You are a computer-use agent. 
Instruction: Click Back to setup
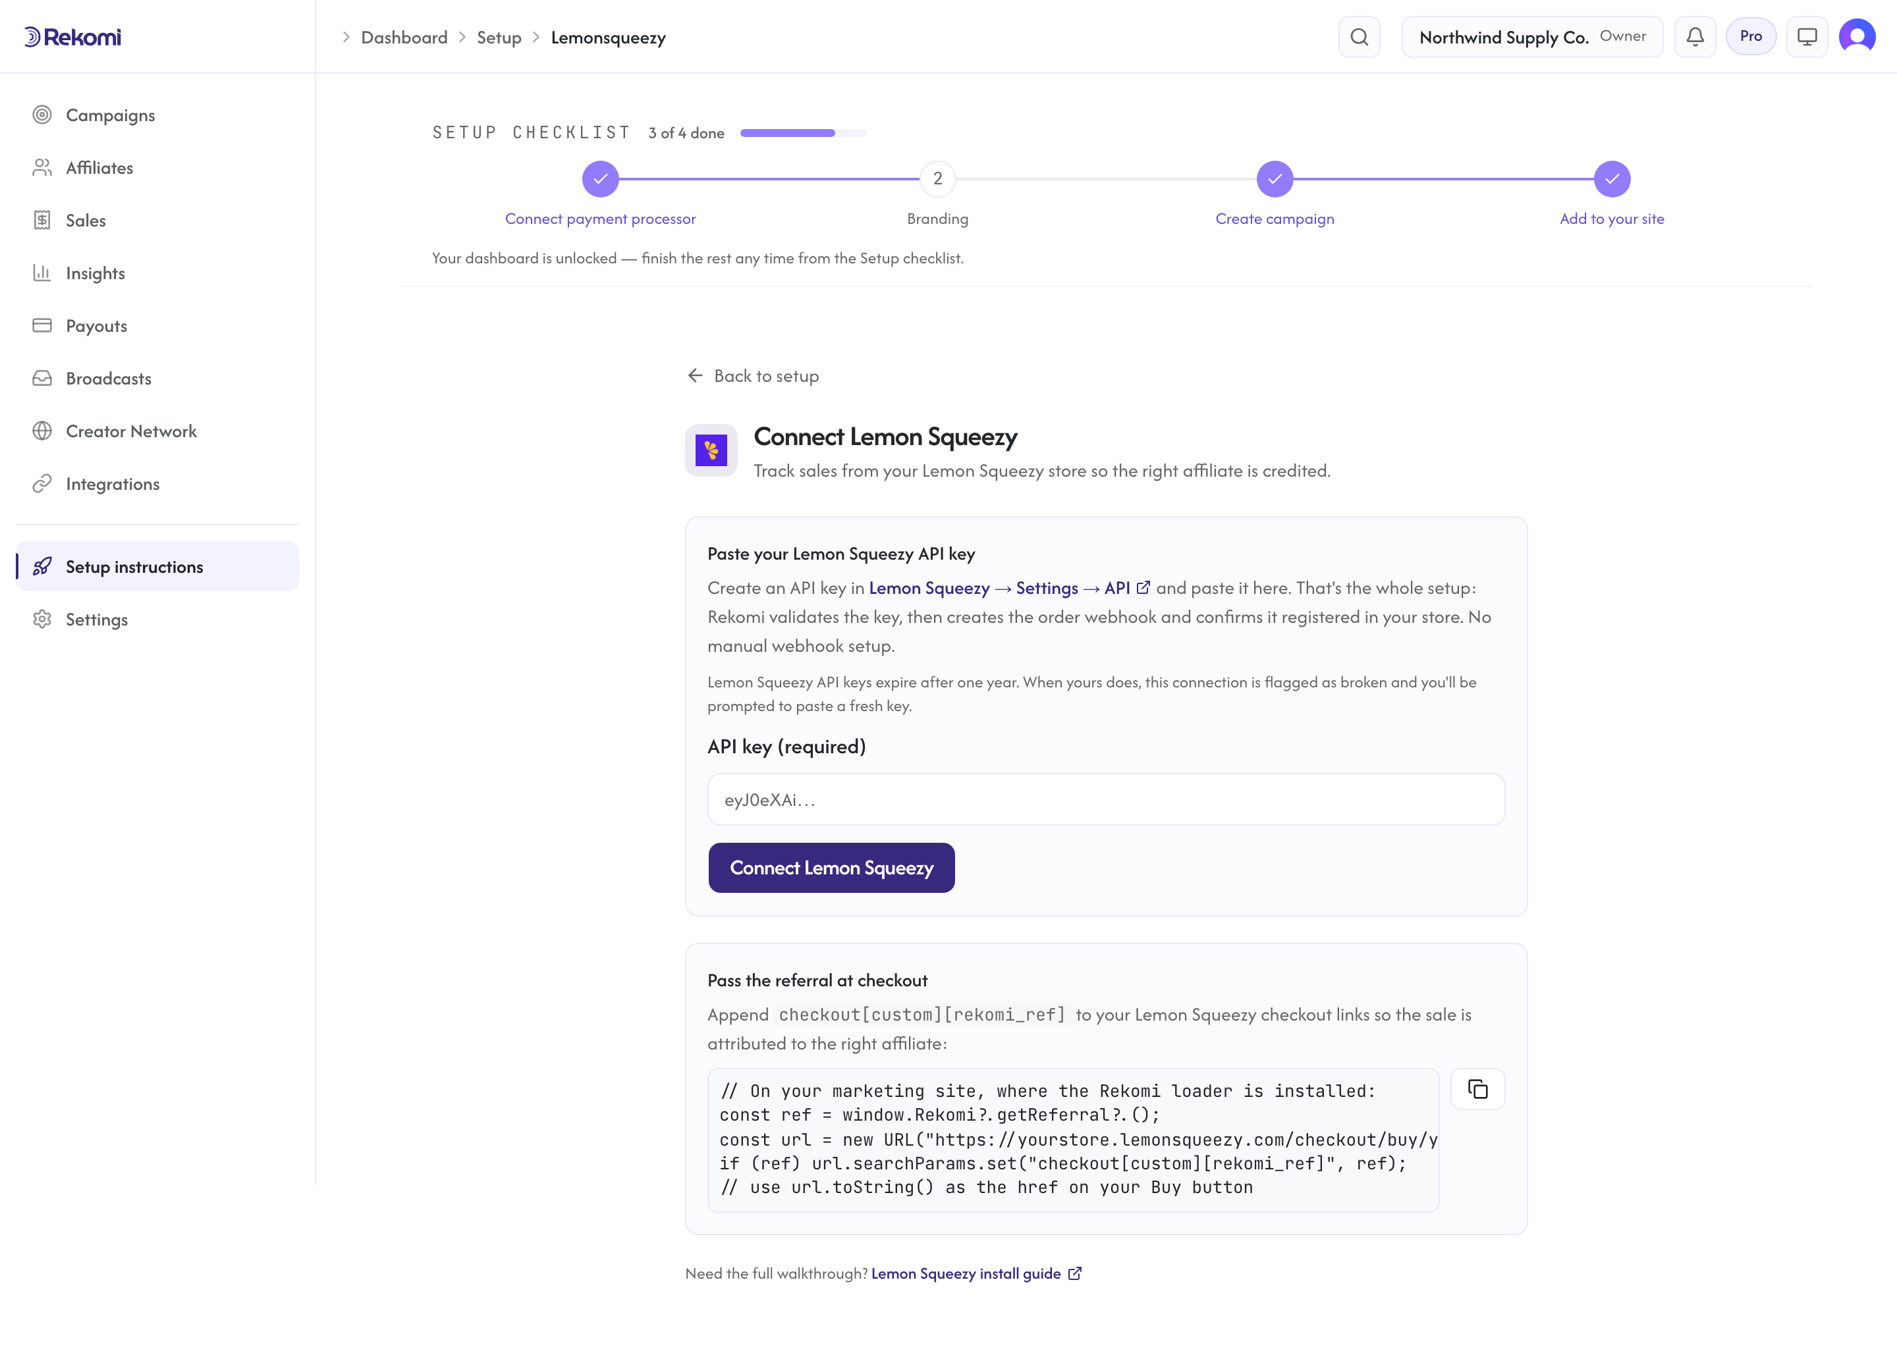coord(753,375)
